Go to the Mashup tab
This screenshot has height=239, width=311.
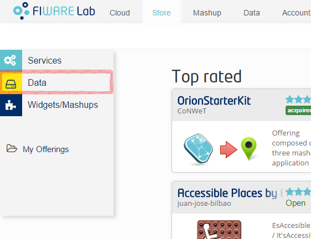(207, 13)
